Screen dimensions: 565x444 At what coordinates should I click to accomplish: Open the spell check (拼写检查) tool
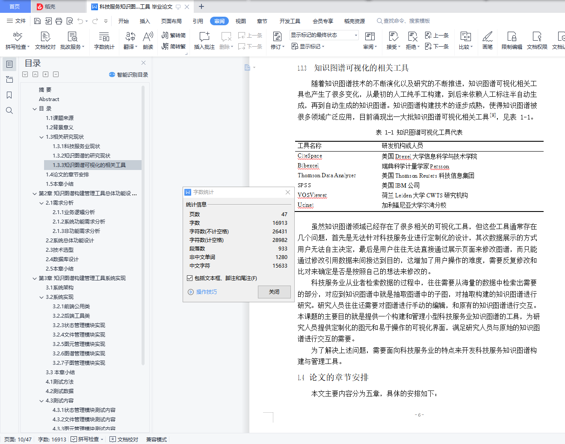[17, 41]
